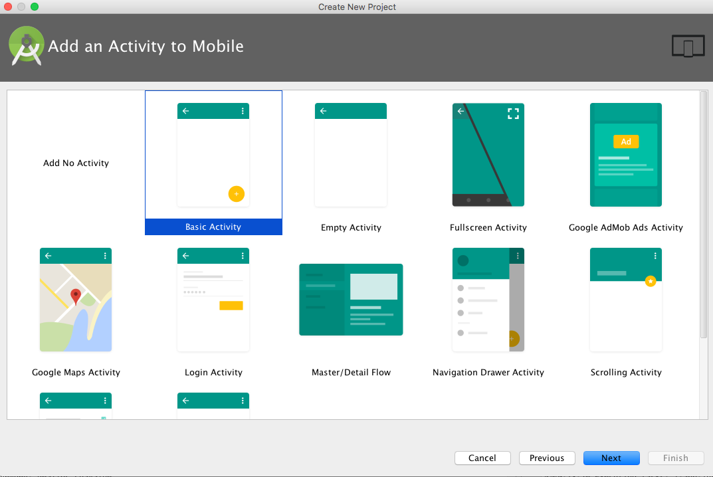Choose the Add No Activity option
This screenshot has height=477, width=713.
(x=76, y=163)
